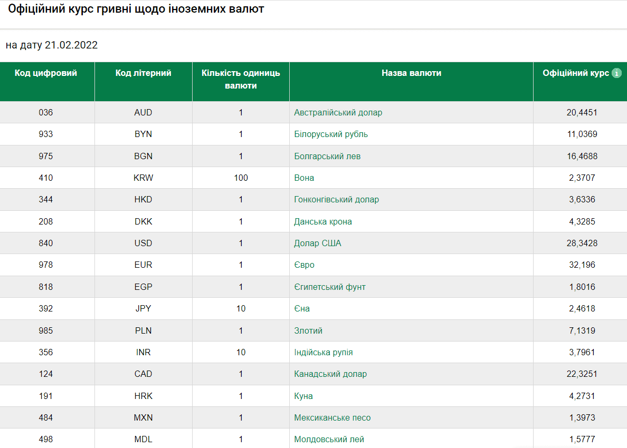627x448 pixels.
Task: Click the date text на дату 21.02.2022
Action: (52, 45)
